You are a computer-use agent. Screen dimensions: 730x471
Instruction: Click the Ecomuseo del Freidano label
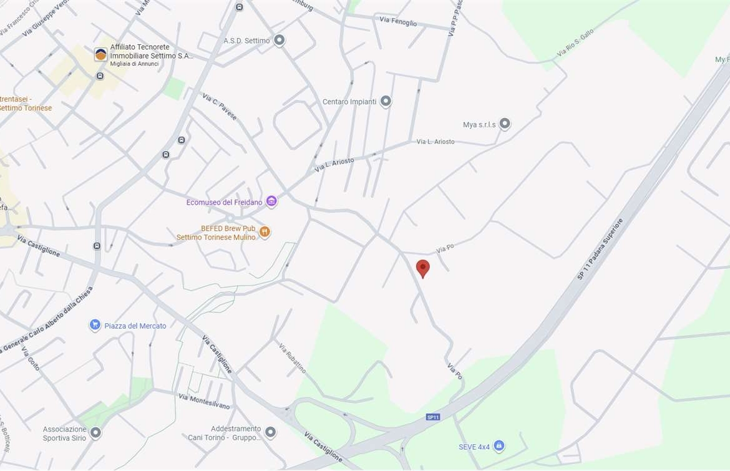point(225,203)
